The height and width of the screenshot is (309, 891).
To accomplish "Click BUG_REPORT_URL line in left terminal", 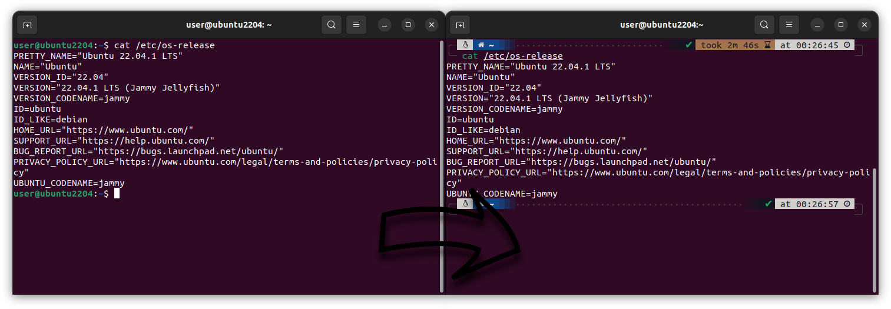I will tap(148, 151).
